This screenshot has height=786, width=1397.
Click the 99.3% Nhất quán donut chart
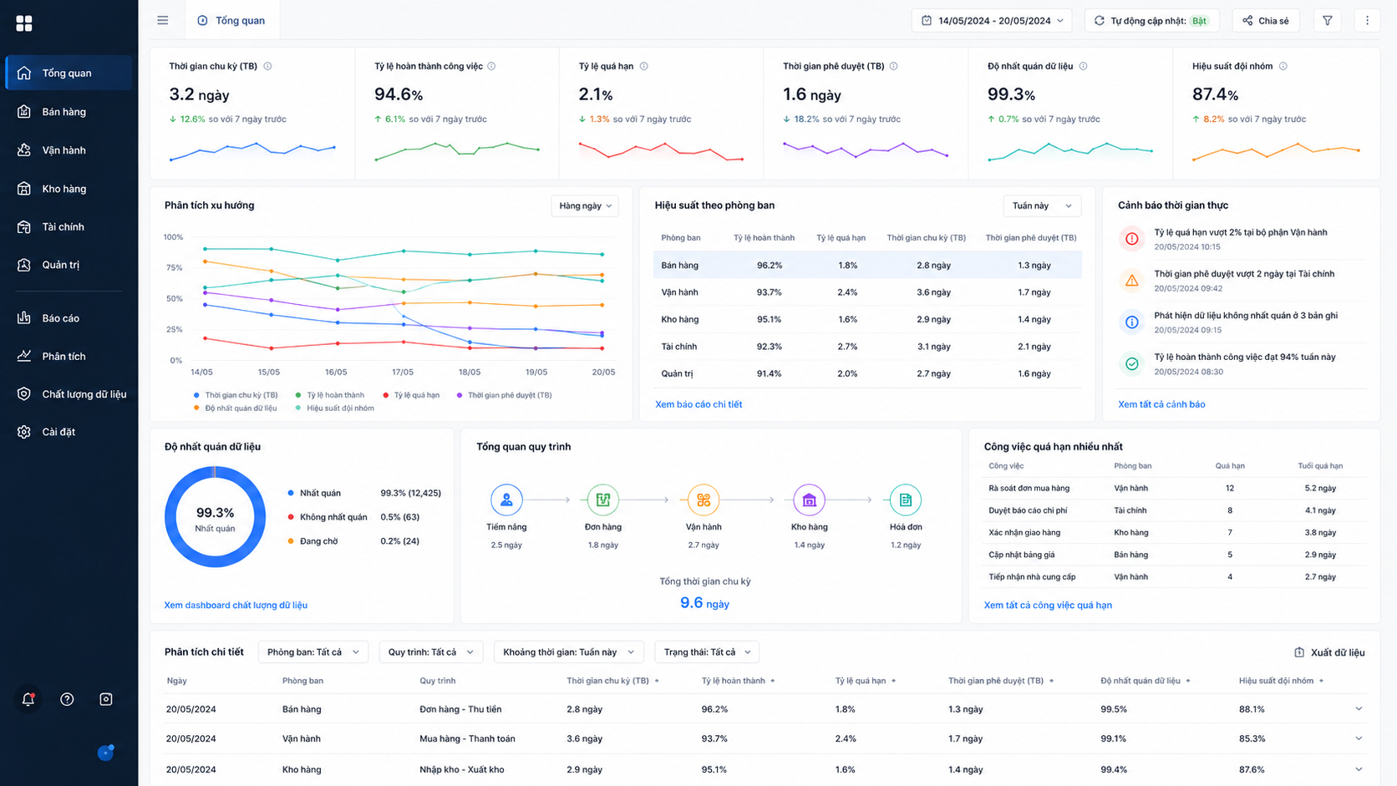coord(215,517)
